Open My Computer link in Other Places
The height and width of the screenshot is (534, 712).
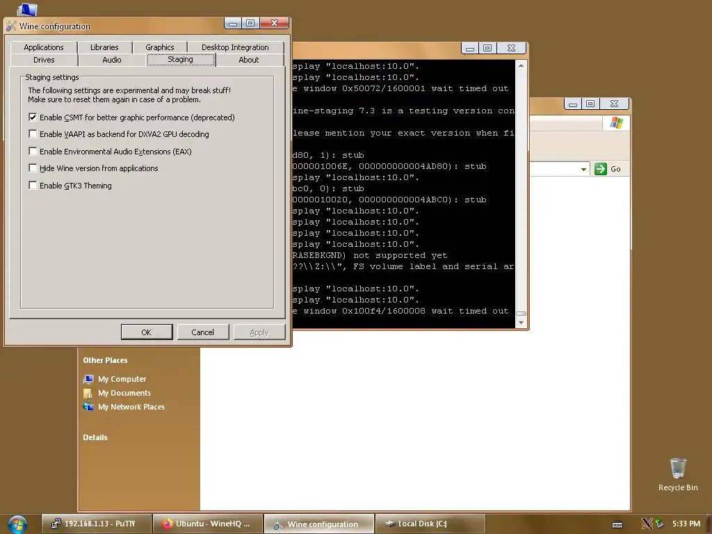pos(122,379)
